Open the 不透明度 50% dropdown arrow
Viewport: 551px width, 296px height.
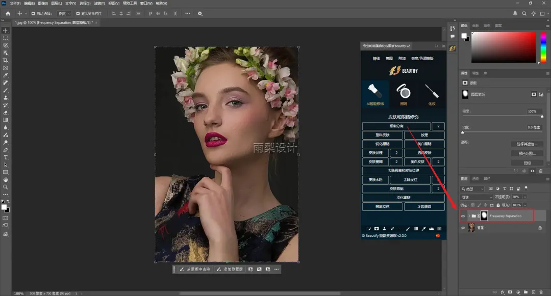[x=525, y=197]
